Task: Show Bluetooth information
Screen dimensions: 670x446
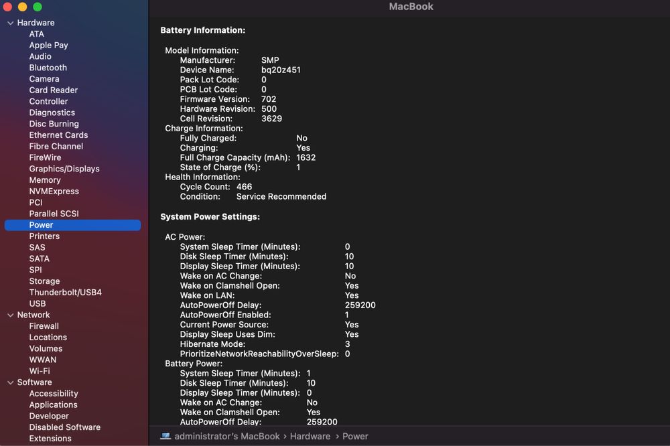Action: click(x=48, y=68)
